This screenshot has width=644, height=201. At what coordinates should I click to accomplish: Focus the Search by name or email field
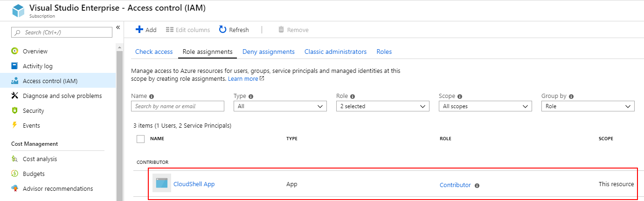pyautogui.click(x=178, y=106)
